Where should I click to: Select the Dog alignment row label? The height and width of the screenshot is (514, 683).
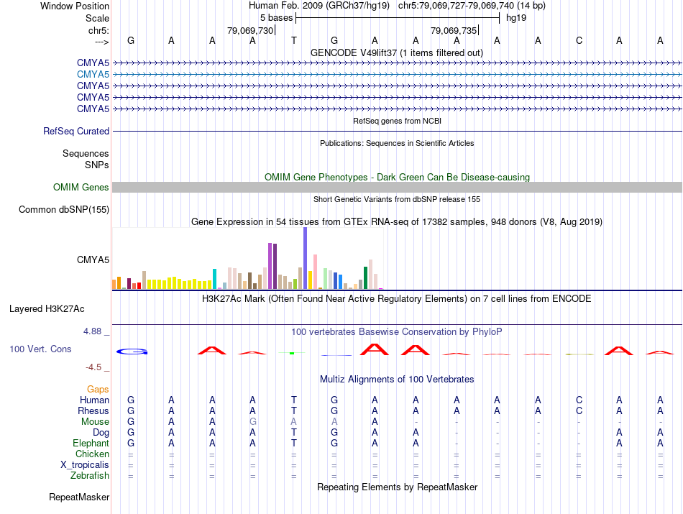pos(101,433)
